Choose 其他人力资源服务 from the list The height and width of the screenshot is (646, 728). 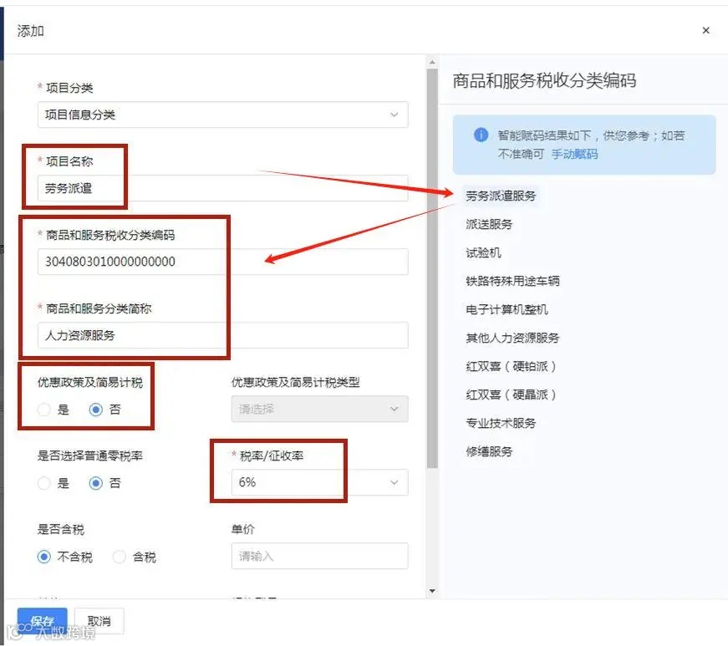[x=512, y=338]
